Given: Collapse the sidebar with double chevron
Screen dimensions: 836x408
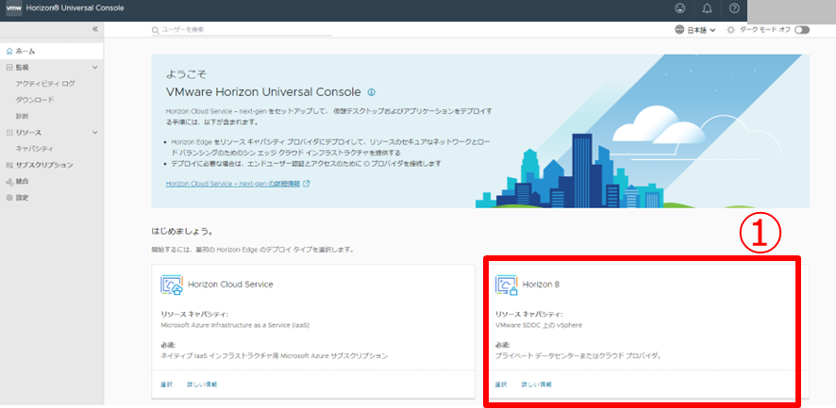Looking at the screenshot, I should pyautogui.click(x=95, y=29).
